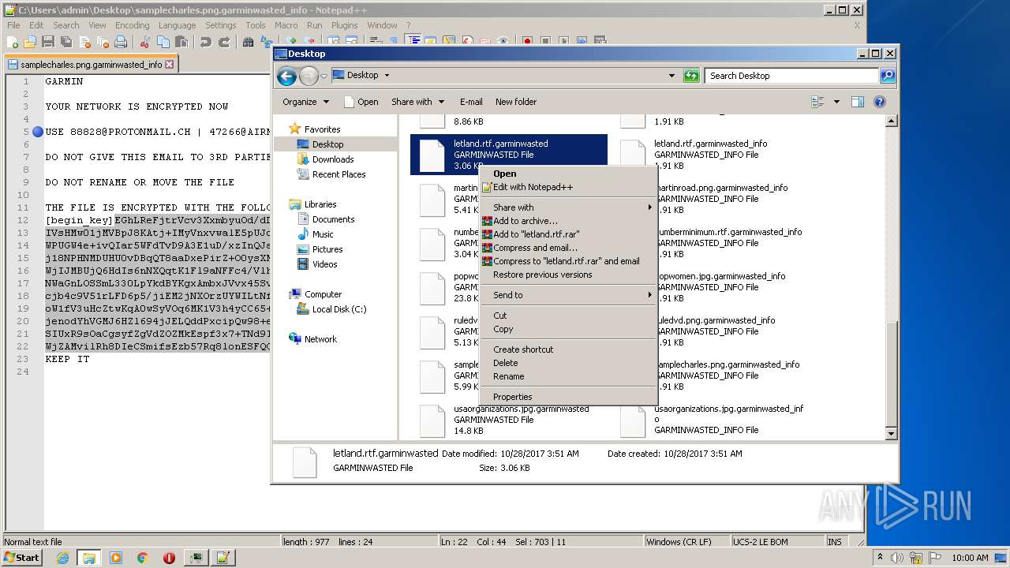1010x568 pixels.
Task: Open Plugins menu in Notepad++
Action: [344, 25]
